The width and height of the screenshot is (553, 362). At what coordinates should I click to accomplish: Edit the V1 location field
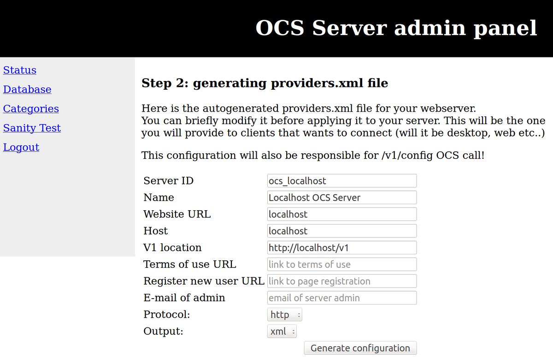[341, 248]
